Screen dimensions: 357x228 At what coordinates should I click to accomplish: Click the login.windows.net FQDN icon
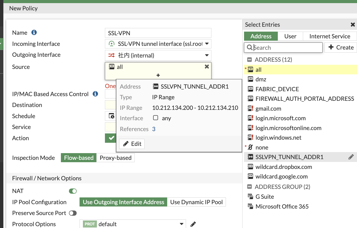(250, 137)
